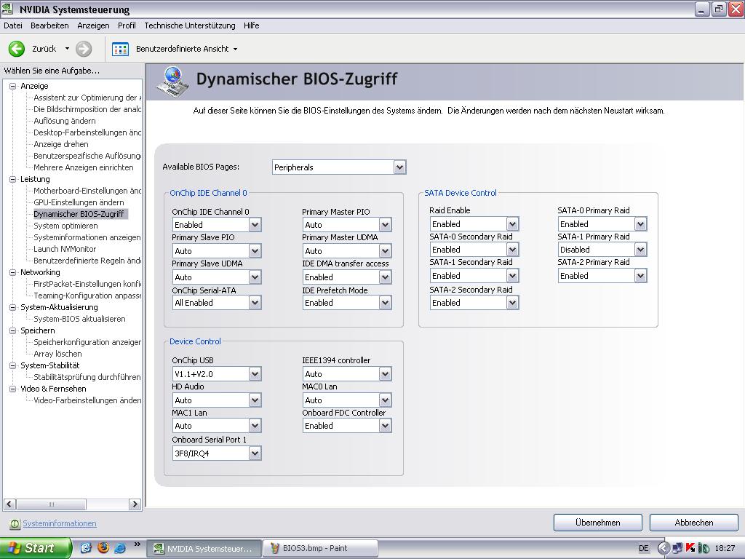
Task: Open the Technische Unterstützung menu
Action: point(190,25)
